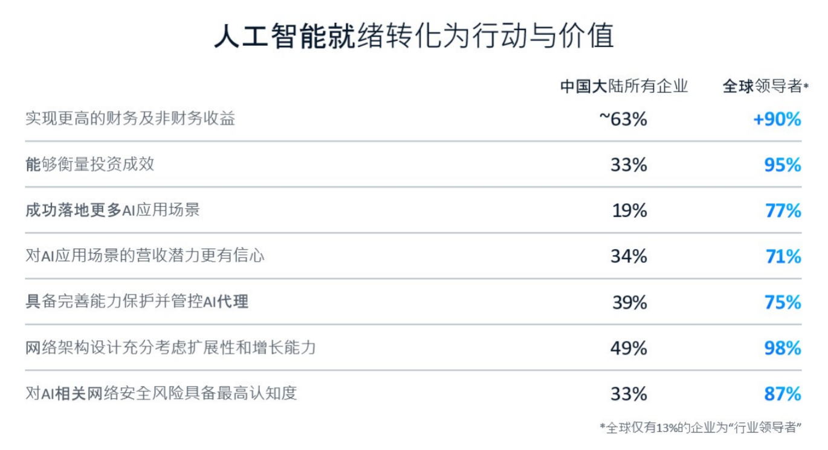Click the blue 75% value
This screenshot has height=450, width=828.
(782, 302)
